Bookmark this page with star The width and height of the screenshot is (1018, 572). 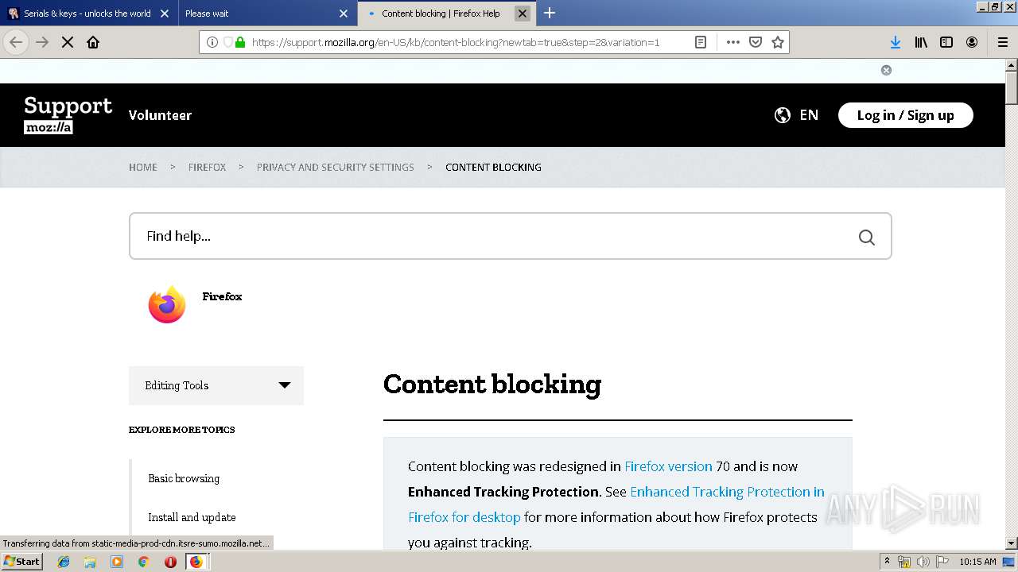pos(778,42)
